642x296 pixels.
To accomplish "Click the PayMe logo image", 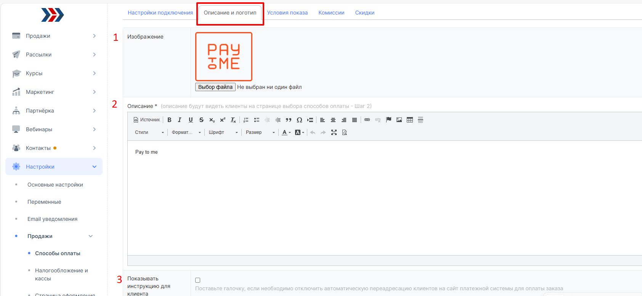I will [224, 56].
